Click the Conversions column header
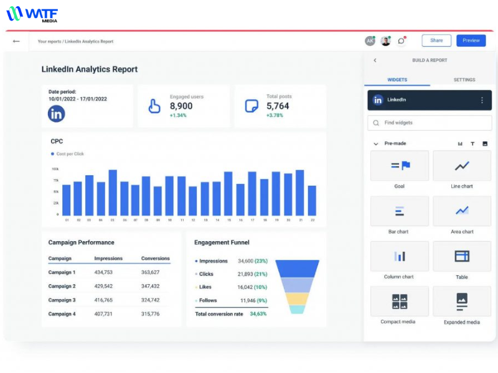The width and height of the screenshot is (498, 373). pos(155,259)
